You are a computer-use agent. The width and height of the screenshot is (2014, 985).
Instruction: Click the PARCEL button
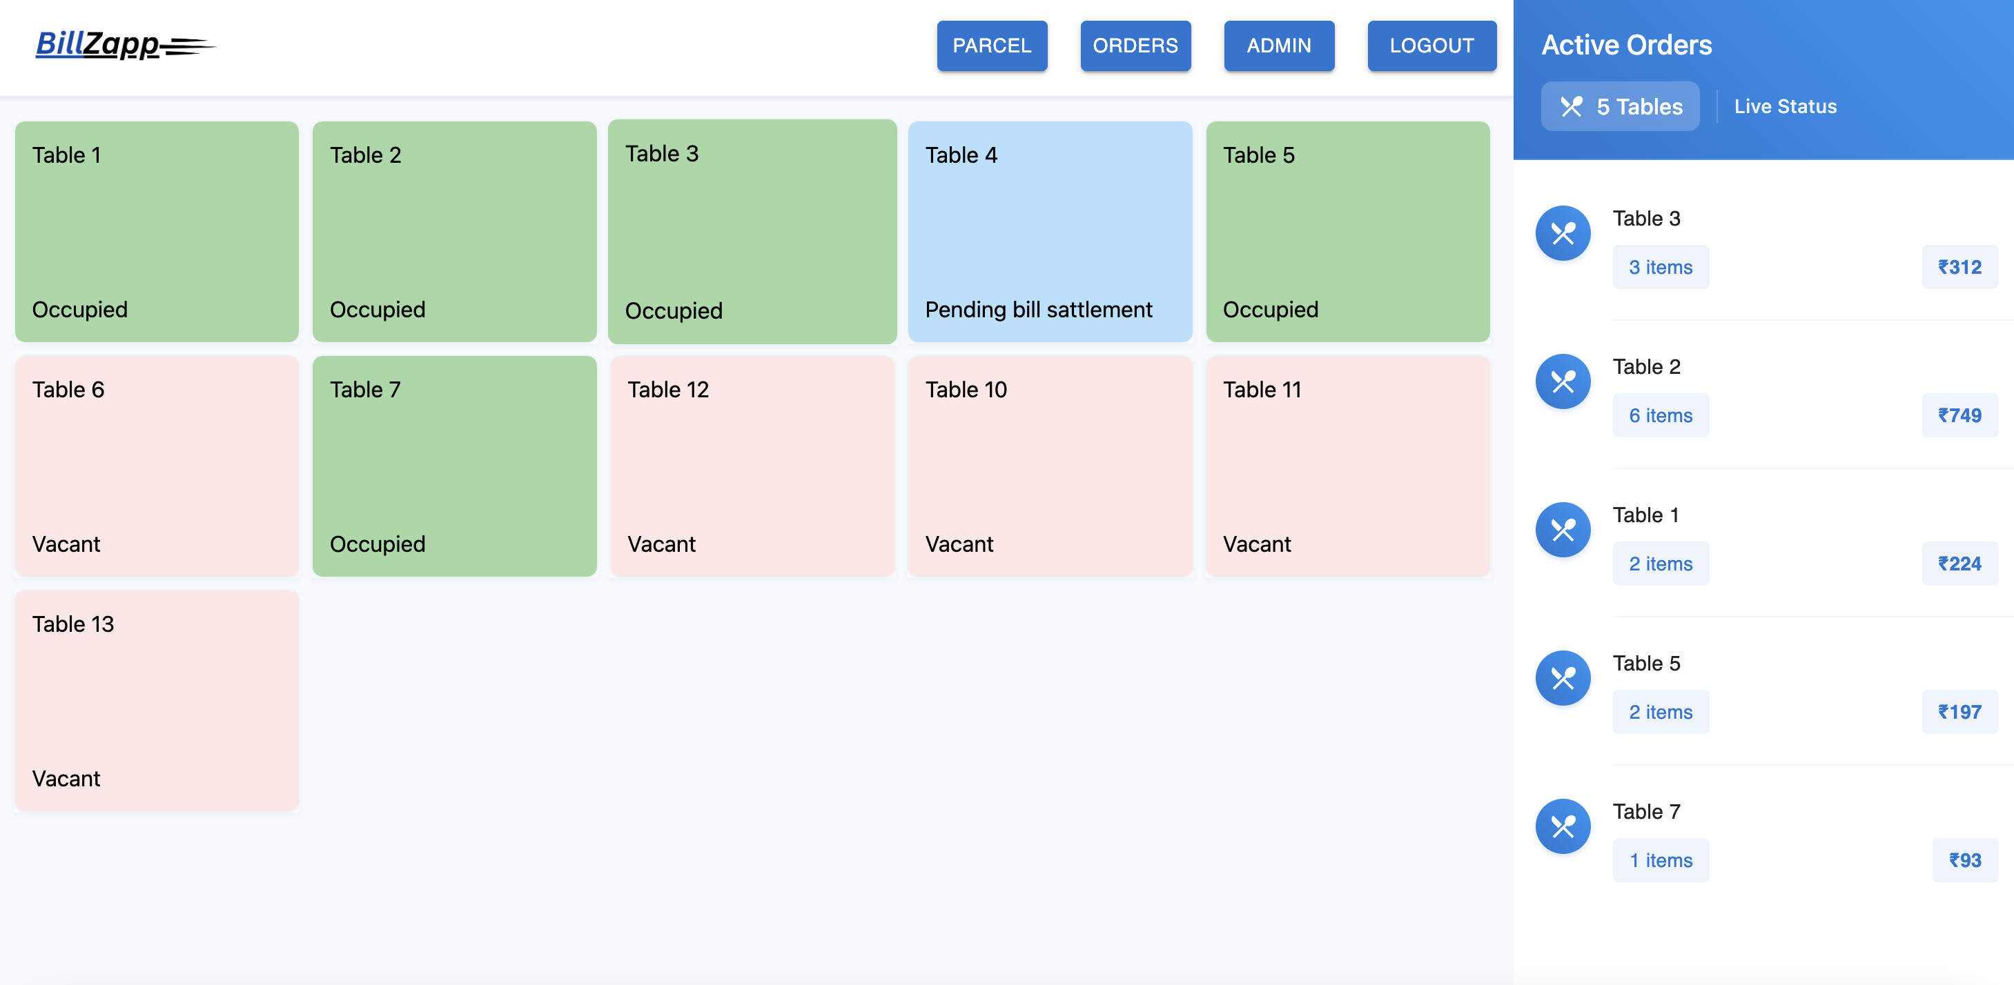(x=991, y=46)
